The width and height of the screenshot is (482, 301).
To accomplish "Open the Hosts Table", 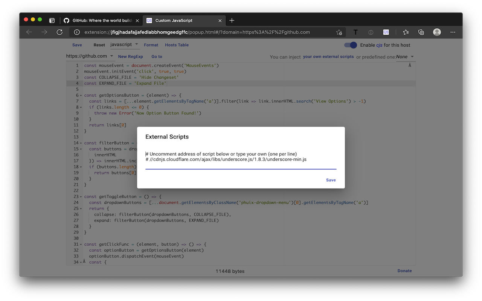I will pos(177,45).
